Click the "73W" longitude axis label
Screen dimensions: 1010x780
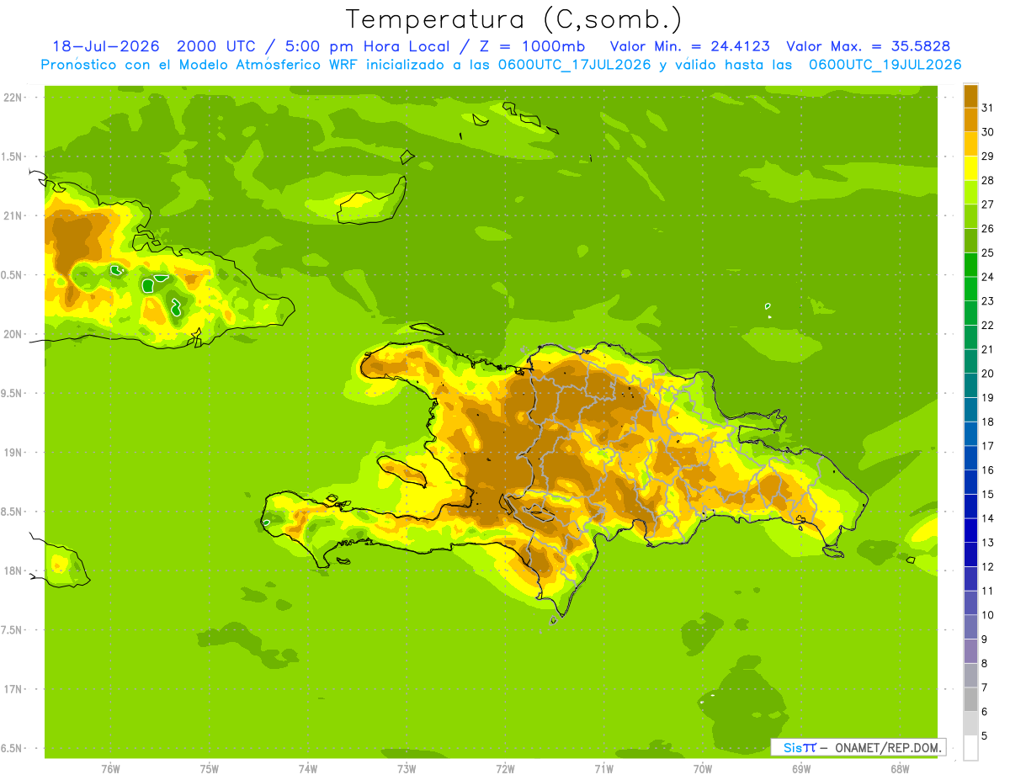coord(407,770)
